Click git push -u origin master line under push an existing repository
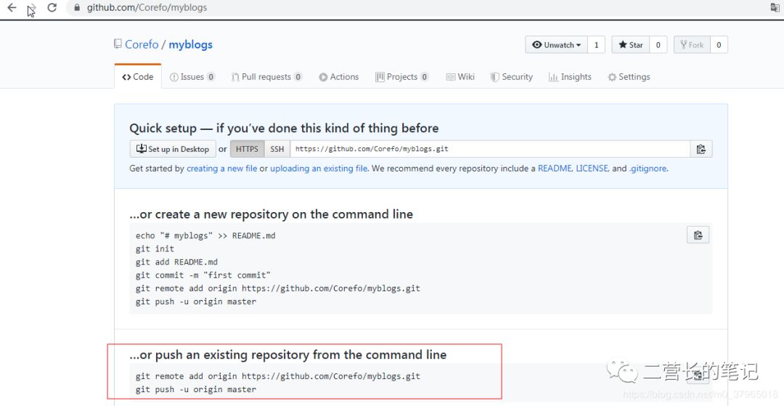This screenshot has width=784, height=406. (x=196, y=389)
